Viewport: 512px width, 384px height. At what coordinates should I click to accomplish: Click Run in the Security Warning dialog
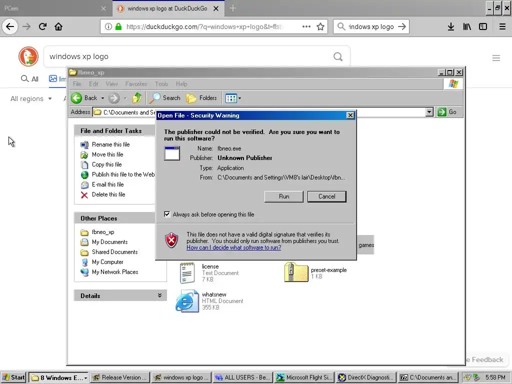coord(284,196)
